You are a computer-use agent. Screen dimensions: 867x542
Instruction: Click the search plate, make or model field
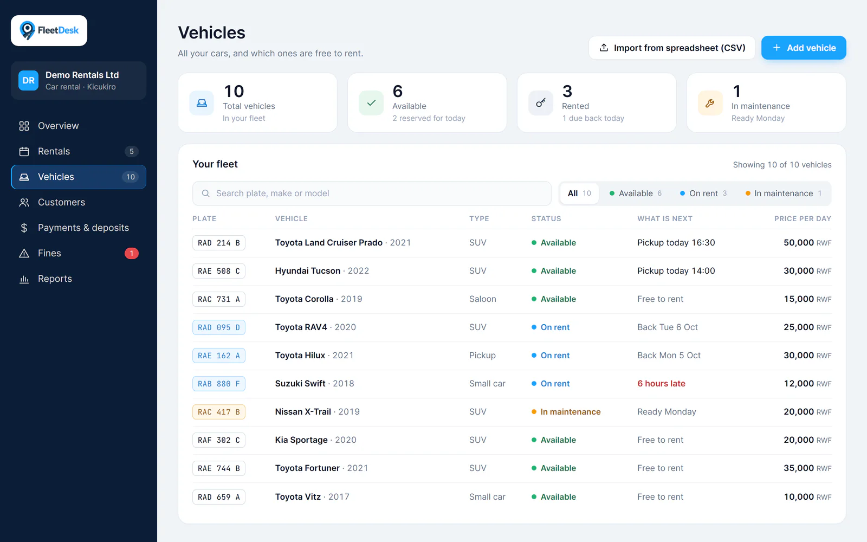point(372,193)
